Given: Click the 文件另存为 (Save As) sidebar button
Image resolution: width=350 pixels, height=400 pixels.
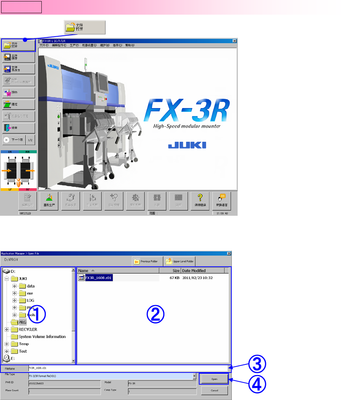Looking at the screenshot, I should (x=18, y=69).
